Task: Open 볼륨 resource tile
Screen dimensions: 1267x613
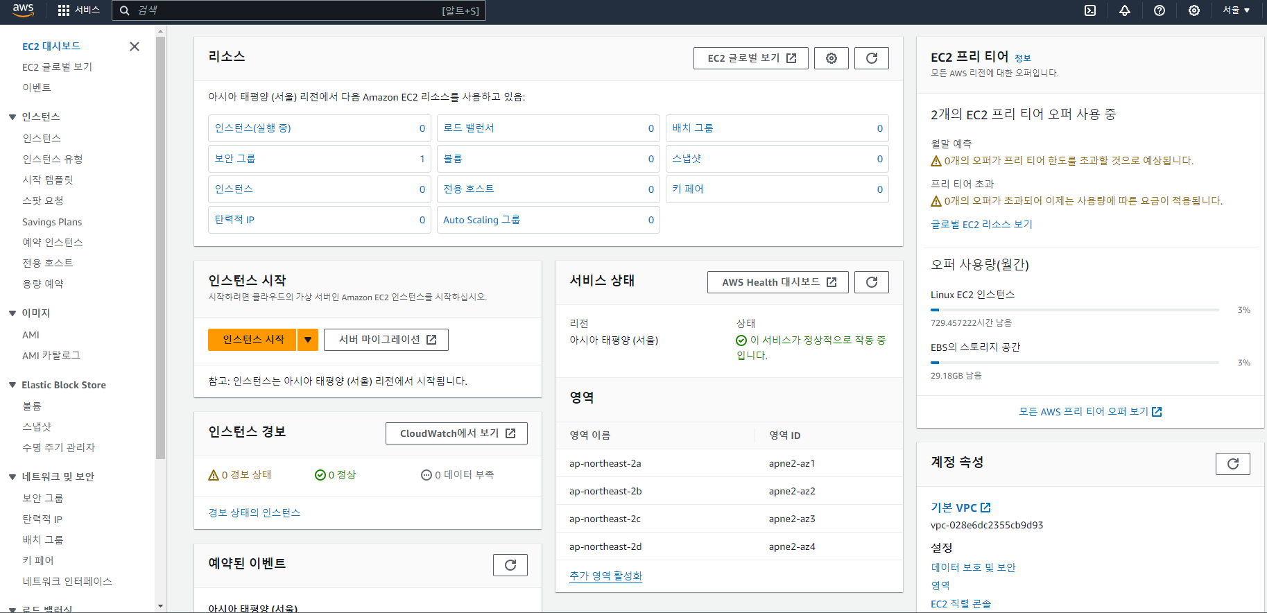Action: [x=549, y=159]
